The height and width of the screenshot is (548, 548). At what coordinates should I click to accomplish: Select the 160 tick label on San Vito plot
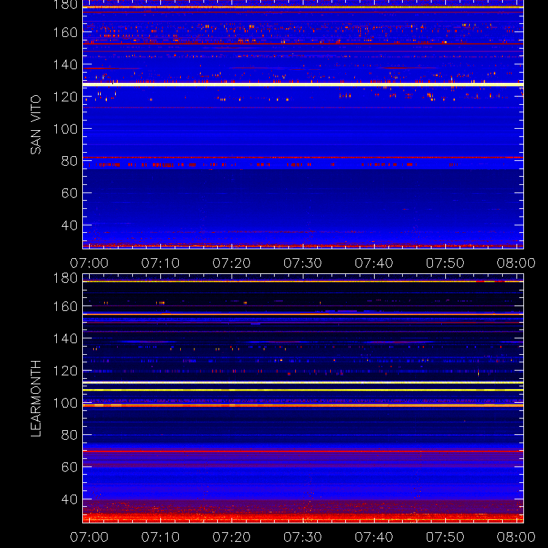(65, 32)
